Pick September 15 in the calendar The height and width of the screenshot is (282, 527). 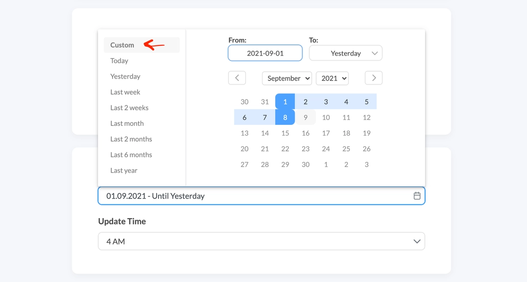pos(285,133)
